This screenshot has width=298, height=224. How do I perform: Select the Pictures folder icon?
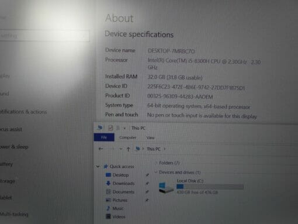click(108, 200)
